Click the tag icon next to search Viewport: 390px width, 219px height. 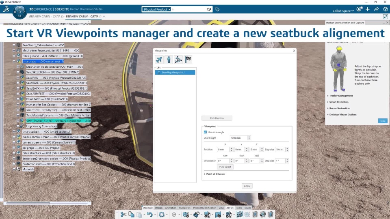point(217,9)
